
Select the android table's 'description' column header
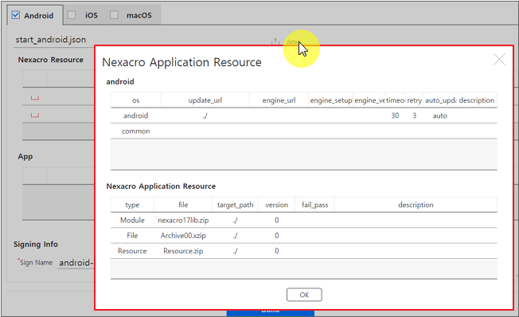point(477,100)
